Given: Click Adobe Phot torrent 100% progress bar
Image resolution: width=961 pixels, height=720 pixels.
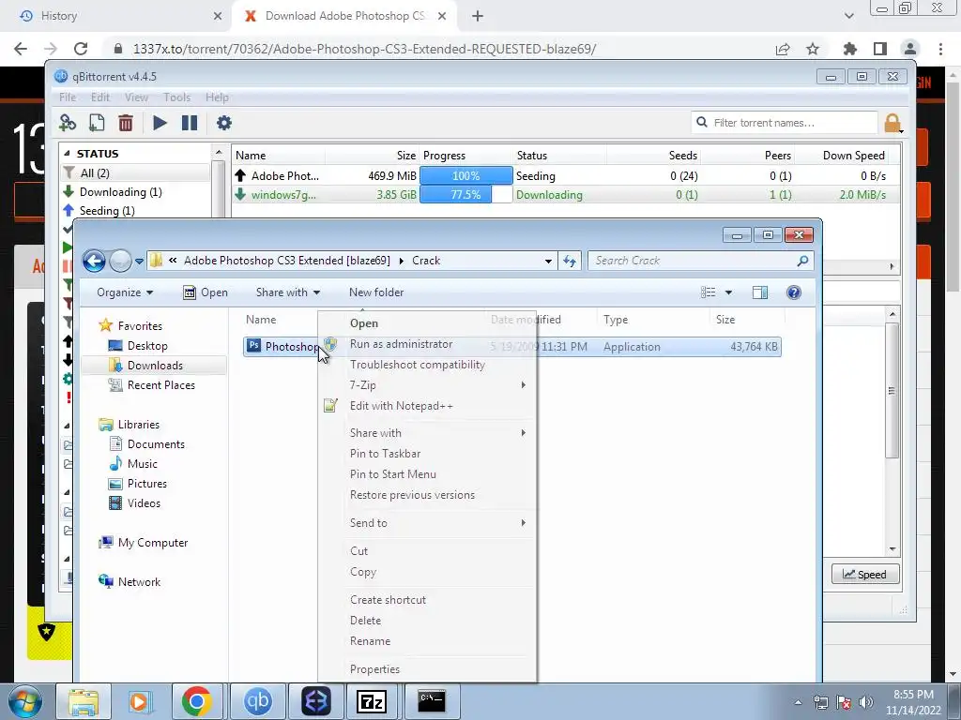Looking at the screenshot, I should tap(465, 175).
